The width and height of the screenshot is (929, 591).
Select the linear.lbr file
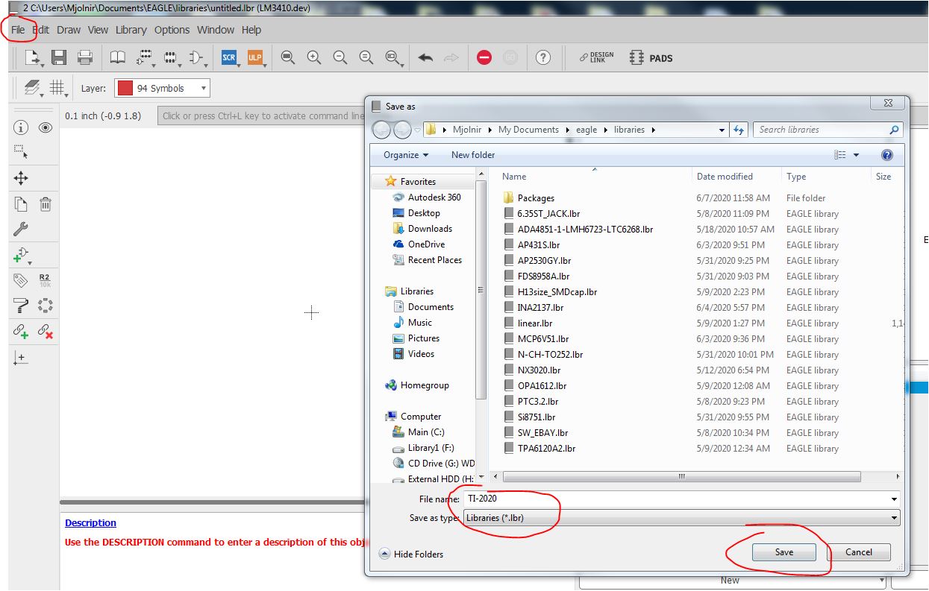(528, 323)
